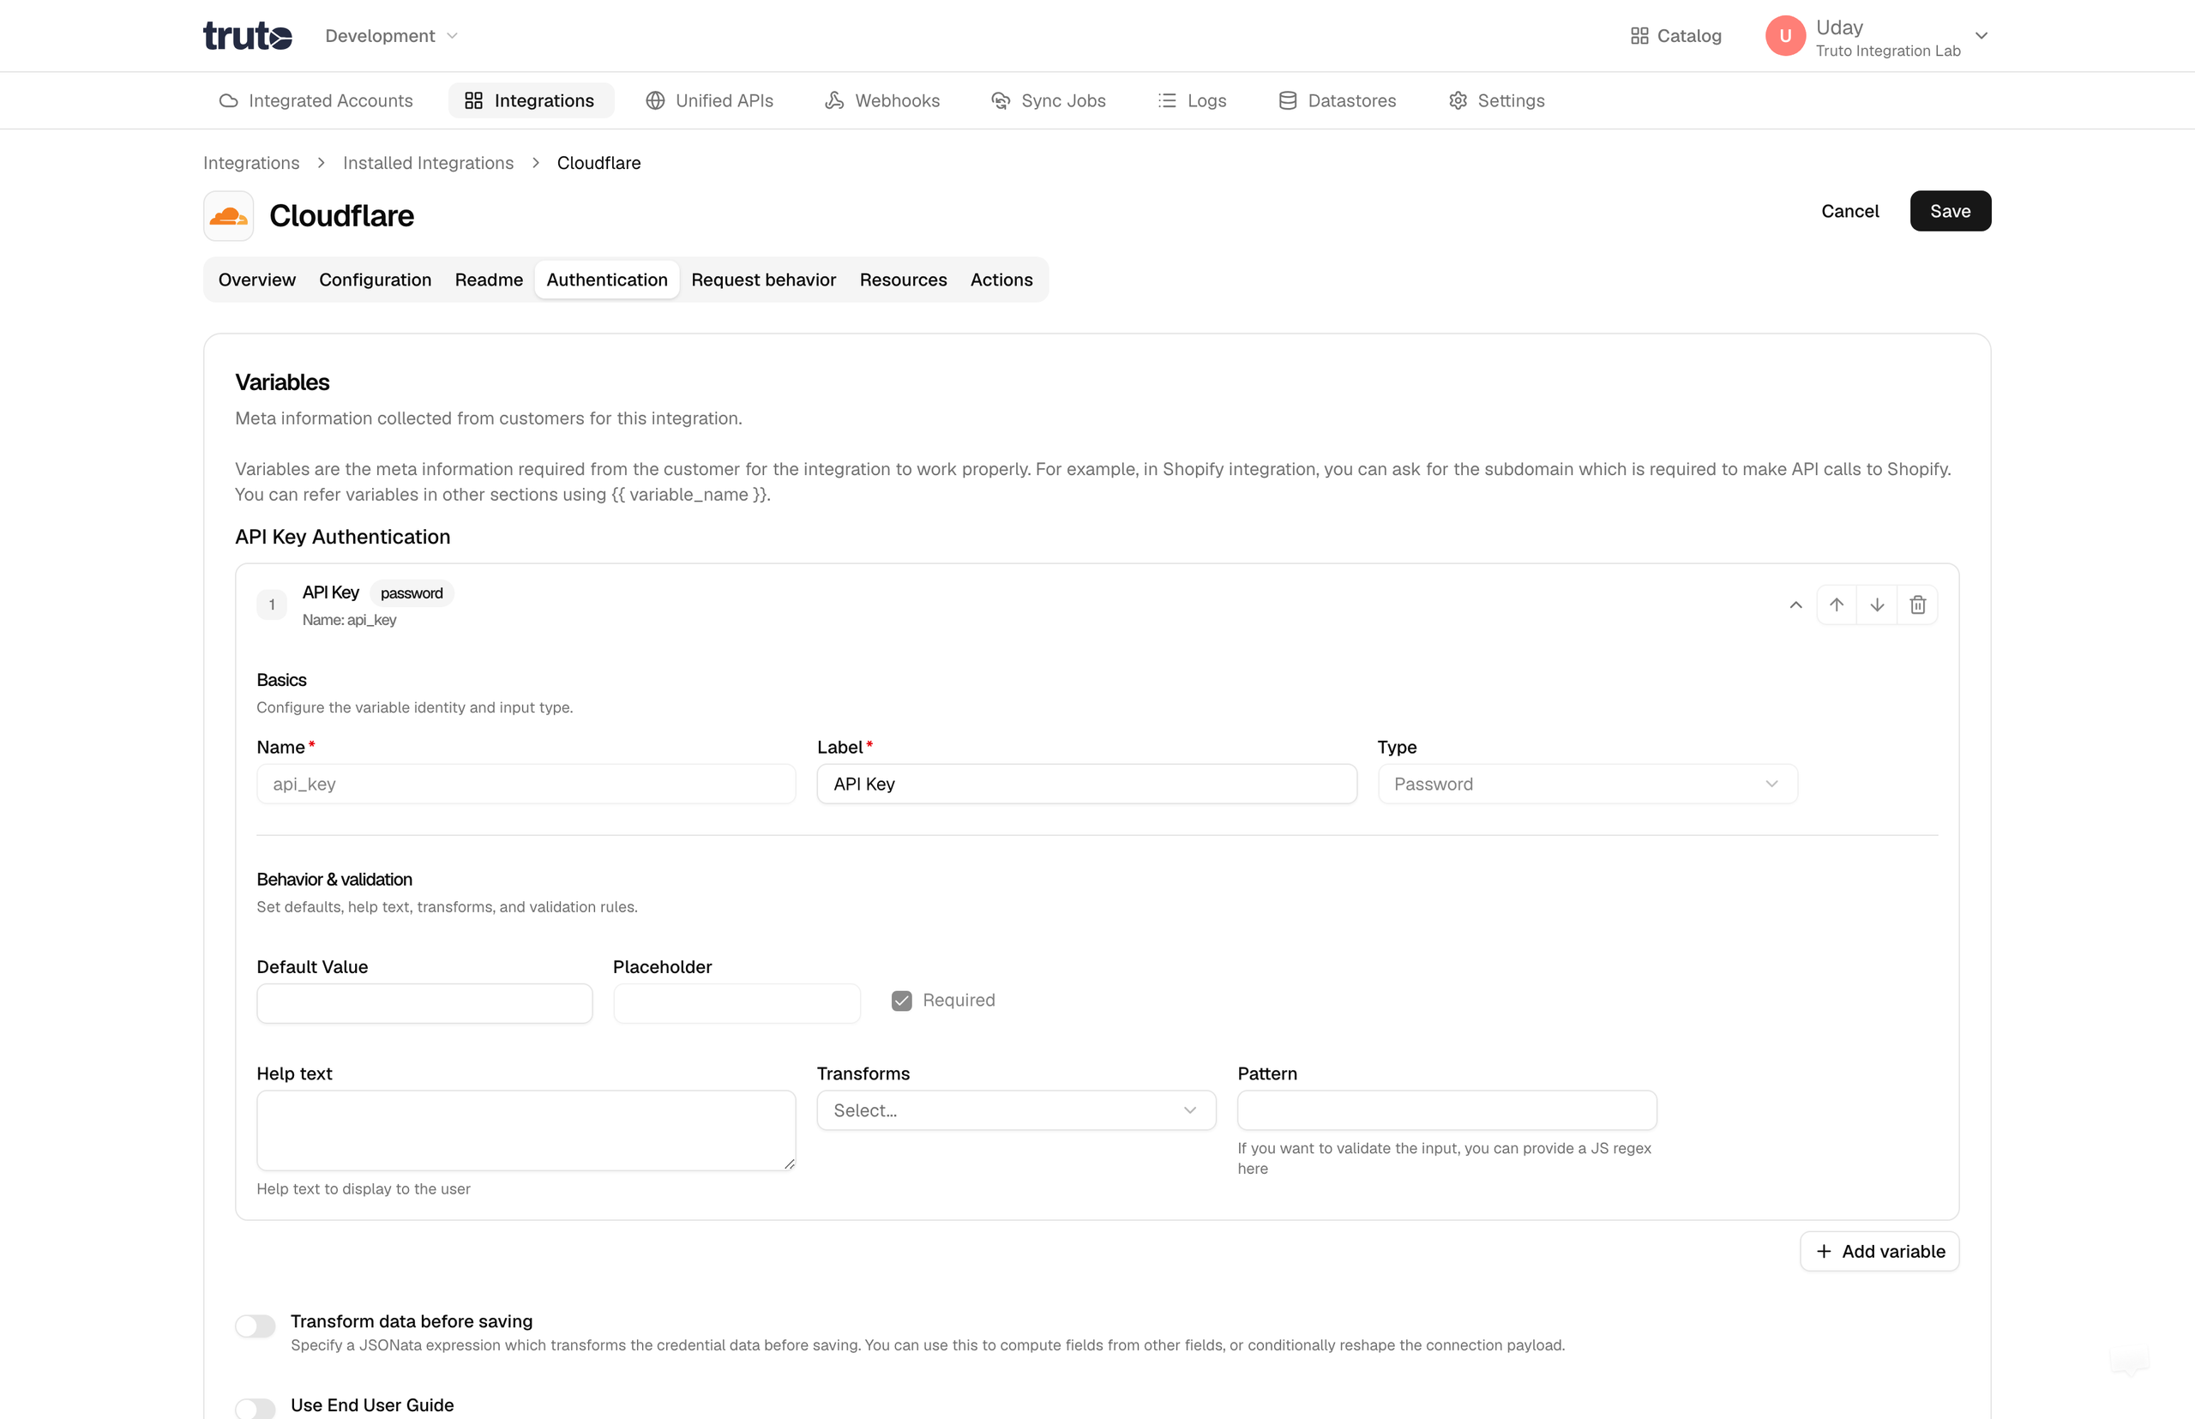Toggle the Required checkbox
2195x1419 pixels.
(x=901, y=1001)
